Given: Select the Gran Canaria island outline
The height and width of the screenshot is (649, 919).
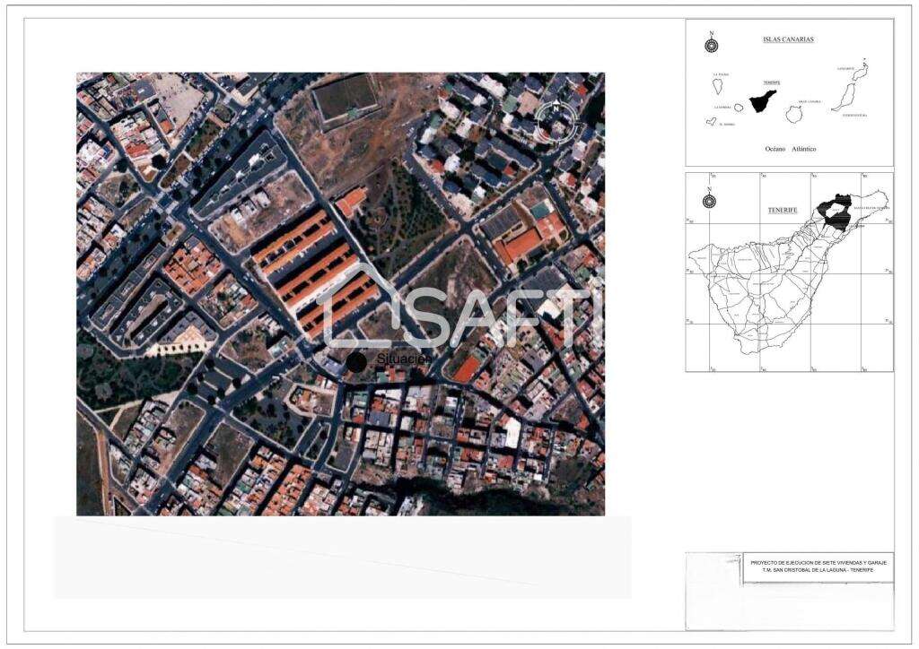Looking at the screenshot, I should click(x=794, y=114).
